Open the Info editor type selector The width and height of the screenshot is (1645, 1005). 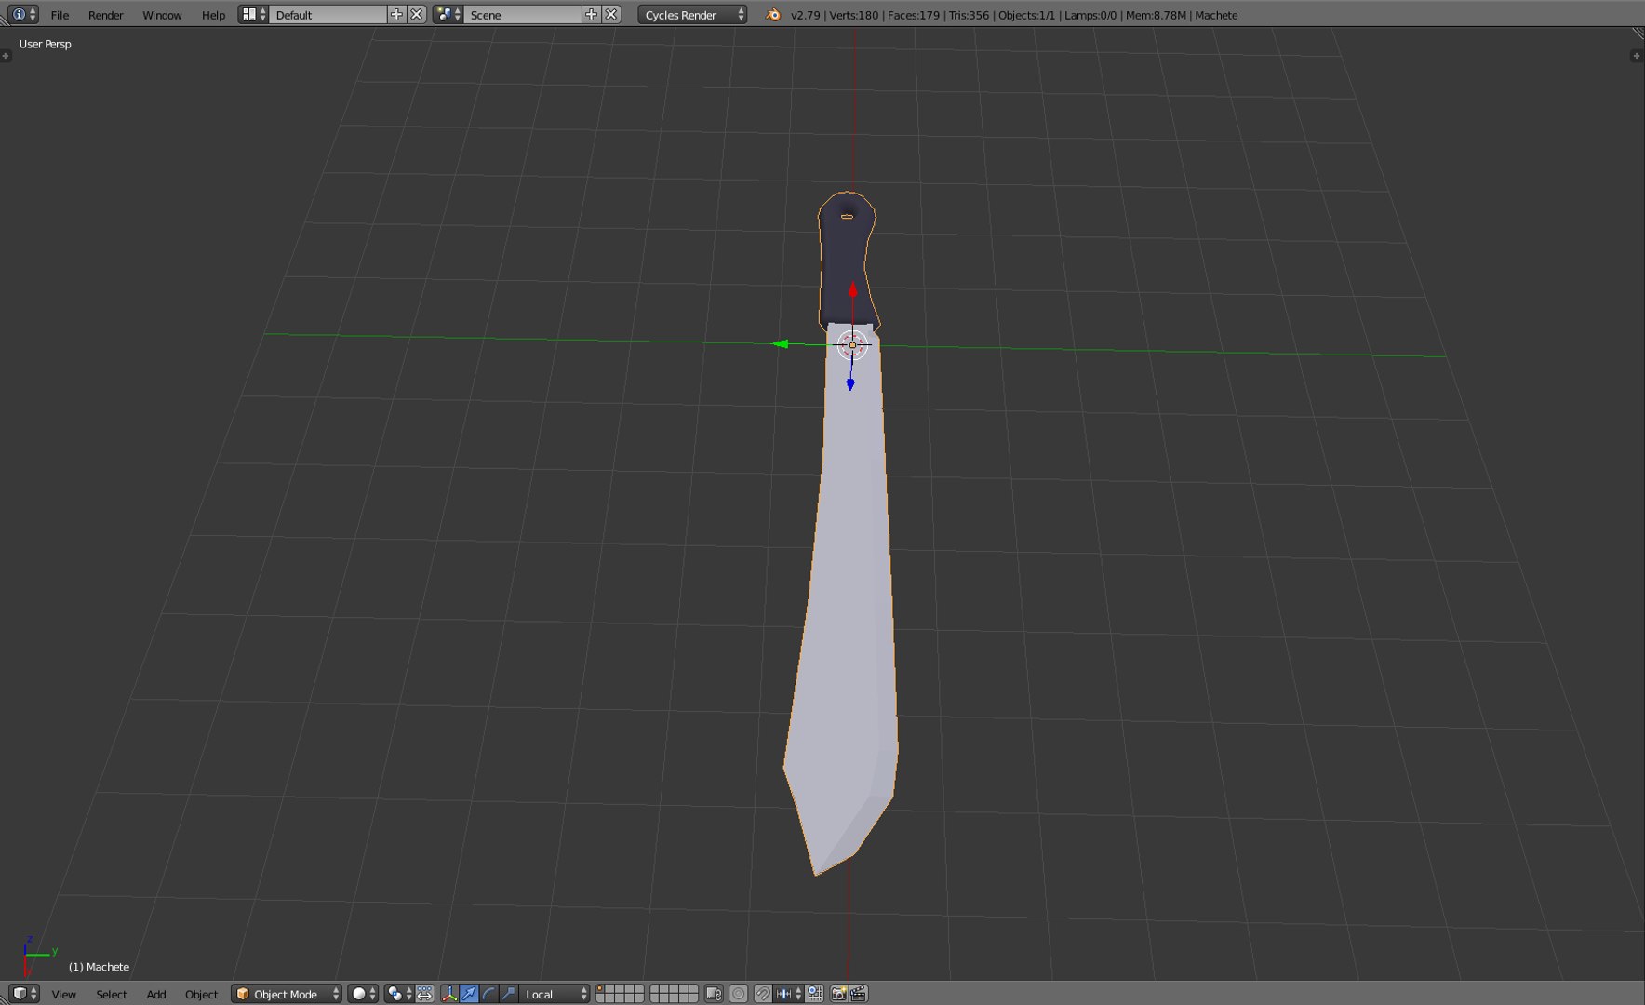(24, 15)
